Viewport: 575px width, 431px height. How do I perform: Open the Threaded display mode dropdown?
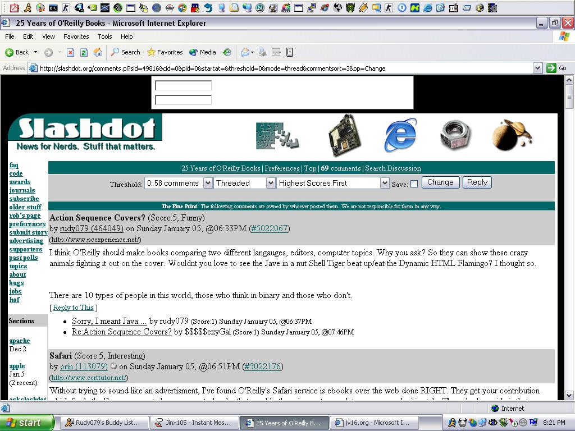tap(270, 183)
